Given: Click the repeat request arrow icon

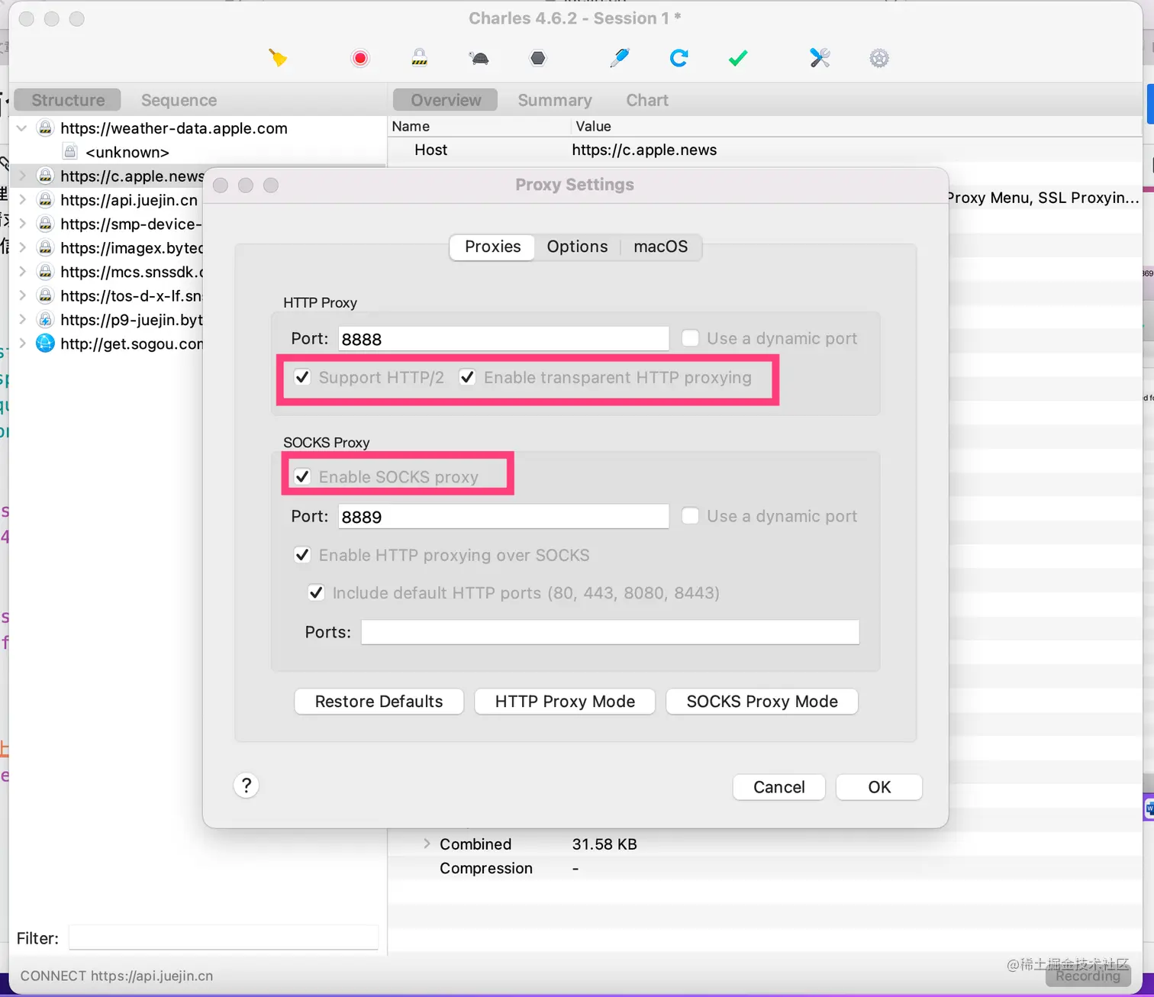Looking at the screenshot, I should (x=679, y=58).
